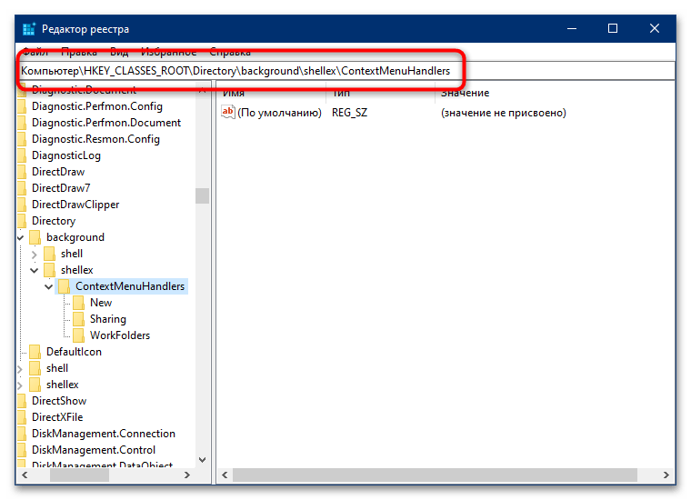Click tree pane horizontal scroll right arrow
The image size is (691, 500).
pos(187,475)
